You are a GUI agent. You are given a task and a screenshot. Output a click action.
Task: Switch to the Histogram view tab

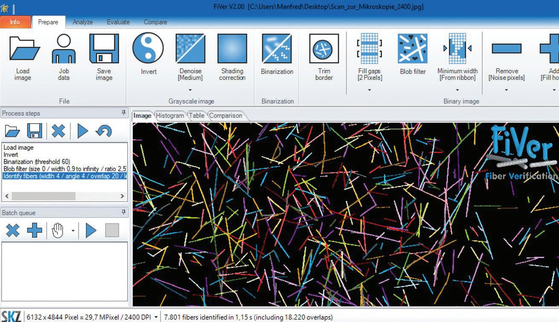170,116
